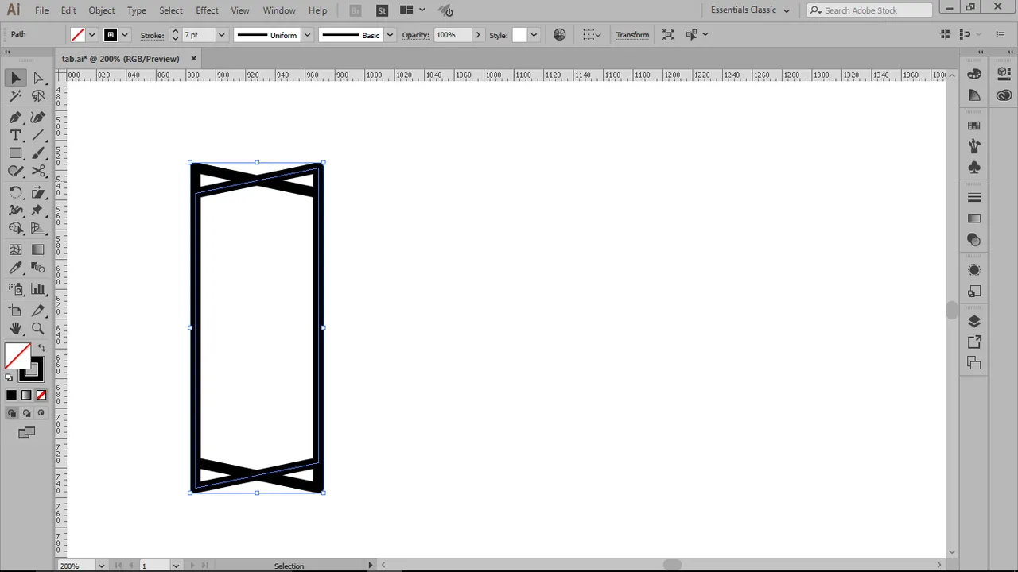Image resolution: width=1018 pixels, height=572 pixels.
Task: Swap fill and stroke colors
Action: pos(41,348)
